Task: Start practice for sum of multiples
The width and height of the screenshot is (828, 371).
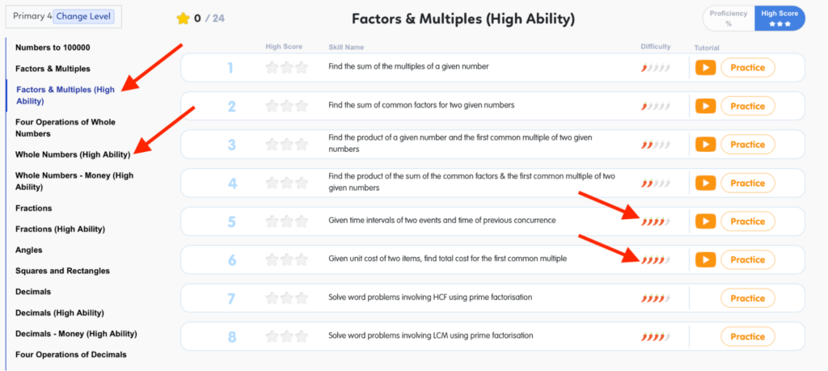Action: coord(747,68)
